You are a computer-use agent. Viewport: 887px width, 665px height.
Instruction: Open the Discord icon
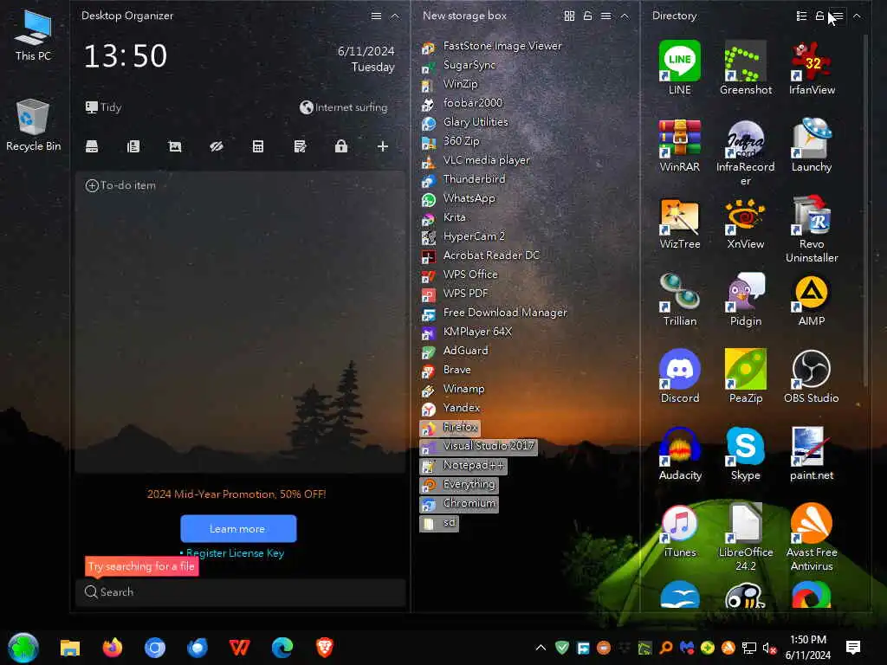[x=679, y=377]
